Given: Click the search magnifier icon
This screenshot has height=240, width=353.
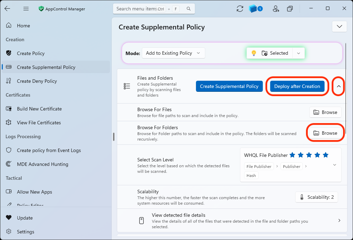Looking at the screenshot, I should [189, 9].
